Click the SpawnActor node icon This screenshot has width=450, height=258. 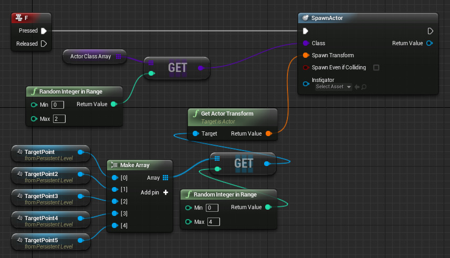tap(306, 18)
